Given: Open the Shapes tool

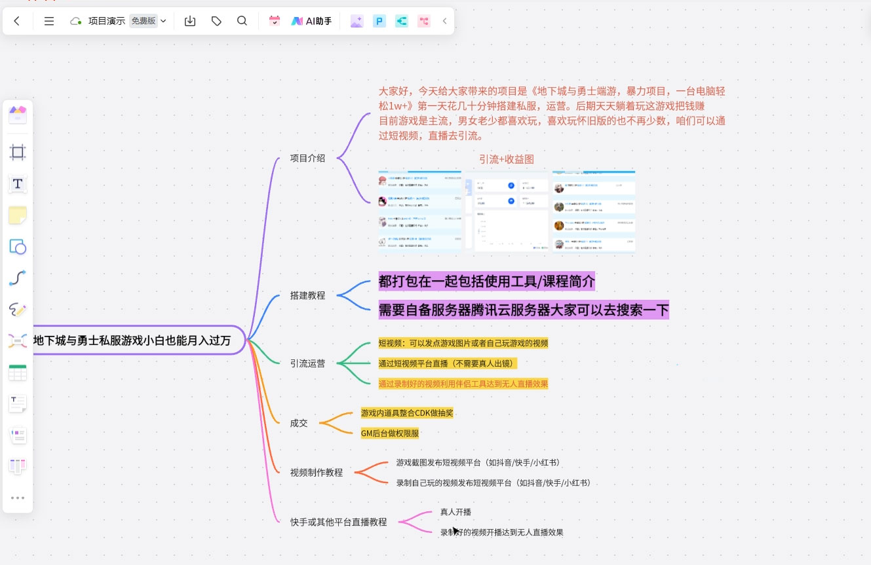Looking at the screenshot, I should pos(18,247).
